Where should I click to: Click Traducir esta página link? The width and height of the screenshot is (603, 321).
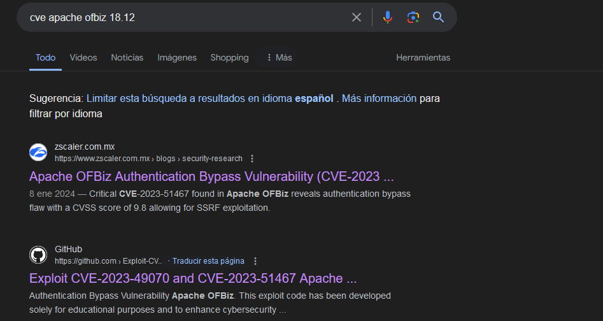pos(208,261)
